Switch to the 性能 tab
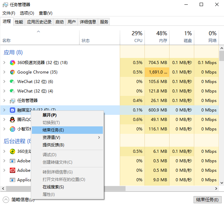 click(x=19, y=22)
